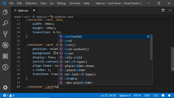Screen dimensions: 174x98
Task: Select the :only-child suggestion
Action: [104, 57]
